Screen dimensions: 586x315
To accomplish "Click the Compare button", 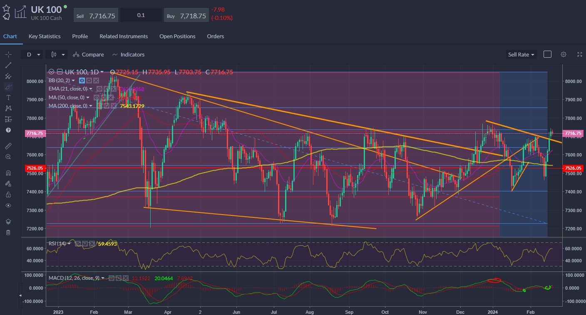I will pos(88,54).
